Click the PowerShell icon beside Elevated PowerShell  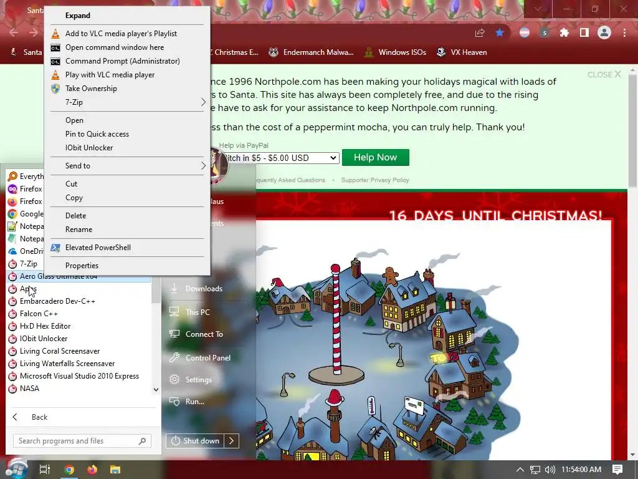55,247
